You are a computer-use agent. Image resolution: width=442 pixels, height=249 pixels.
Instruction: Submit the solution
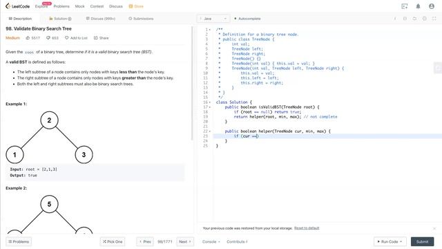coord(422,241)
